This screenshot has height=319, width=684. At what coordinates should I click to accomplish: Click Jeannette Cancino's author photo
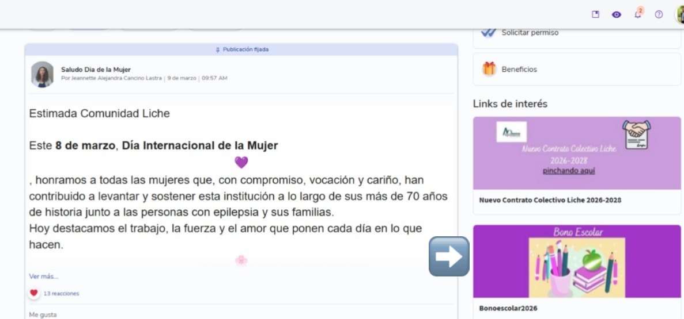point(43,74)
